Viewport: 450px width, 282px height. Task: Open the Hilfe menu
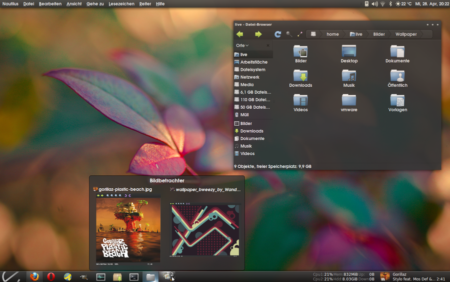click(160, 4)
